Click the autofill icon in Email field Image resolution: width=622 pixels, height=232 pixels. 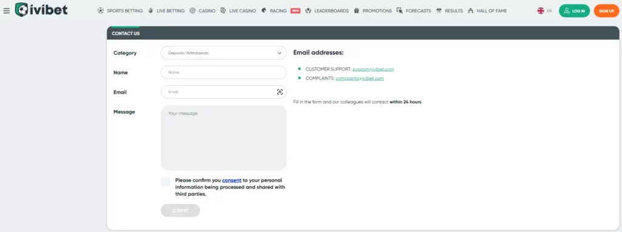(x=279, y=92)
